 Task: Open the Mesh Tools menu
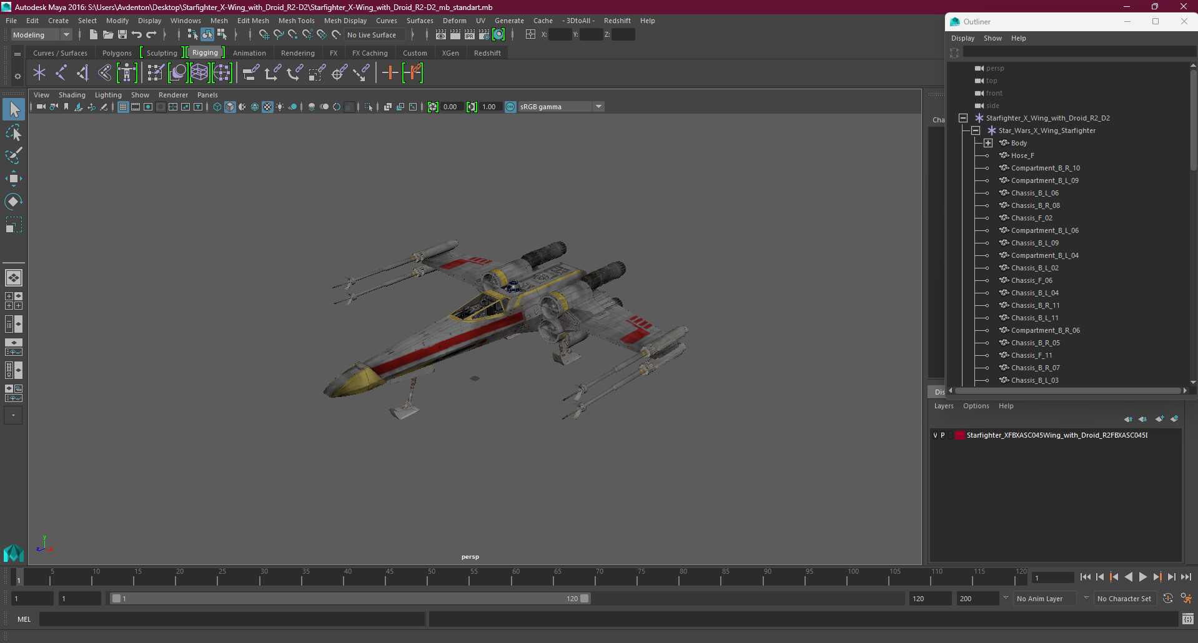point(296,21)
